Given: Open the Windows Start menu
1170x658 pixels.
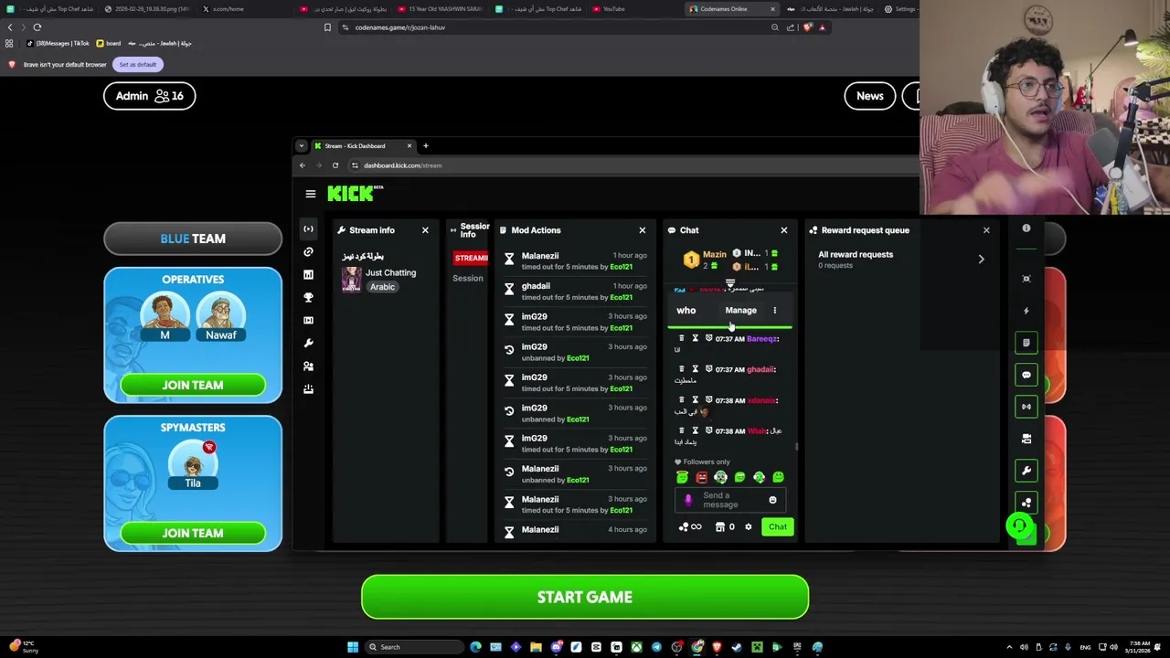Looking at the screenshot, I should click(x=352, y=647).
